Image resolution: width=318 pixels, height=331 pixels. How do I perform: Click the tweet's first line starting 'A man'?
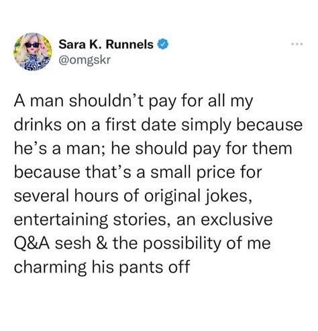pyautogui.click(x=134, y=101)
